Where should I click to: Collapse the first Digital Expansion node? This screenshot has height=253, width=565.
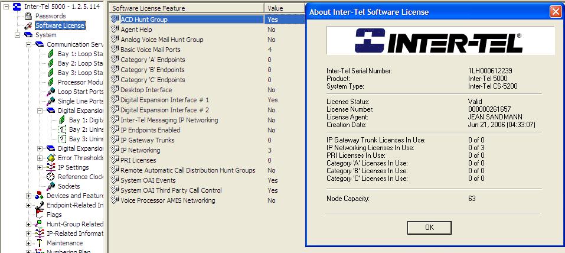click(x=40, y=111)
